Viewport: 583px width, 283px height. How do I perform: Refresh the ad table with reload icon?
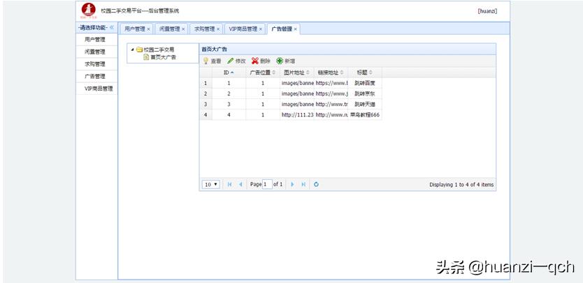[x=316, y=184]
